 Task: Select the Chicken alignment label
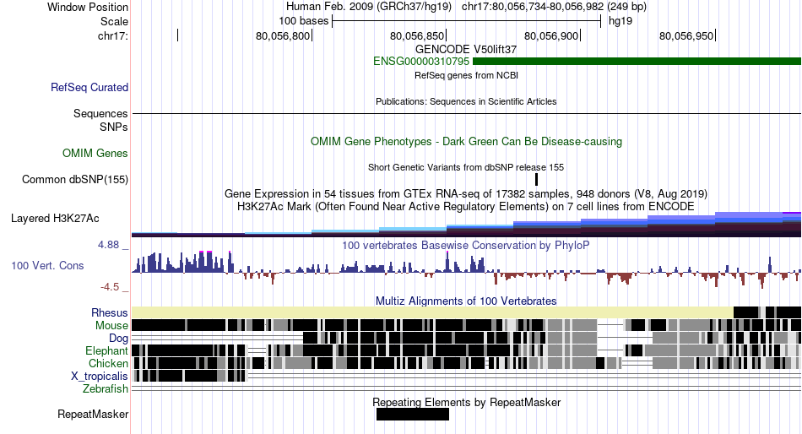pyautogui.click(x=108, y=363)
